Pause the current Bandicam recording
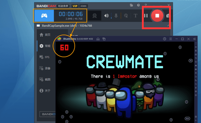This screenshot has height=123, width=201. (x=146, y=16)
